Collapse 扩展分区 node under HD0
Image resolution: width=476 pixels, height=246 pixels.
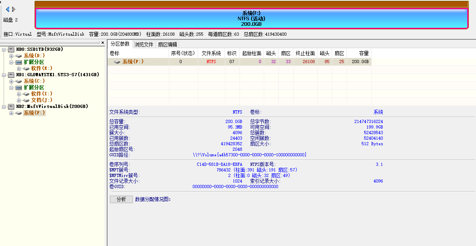point(12,62)
